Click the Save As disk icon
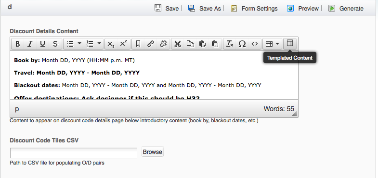 [192, 8]
